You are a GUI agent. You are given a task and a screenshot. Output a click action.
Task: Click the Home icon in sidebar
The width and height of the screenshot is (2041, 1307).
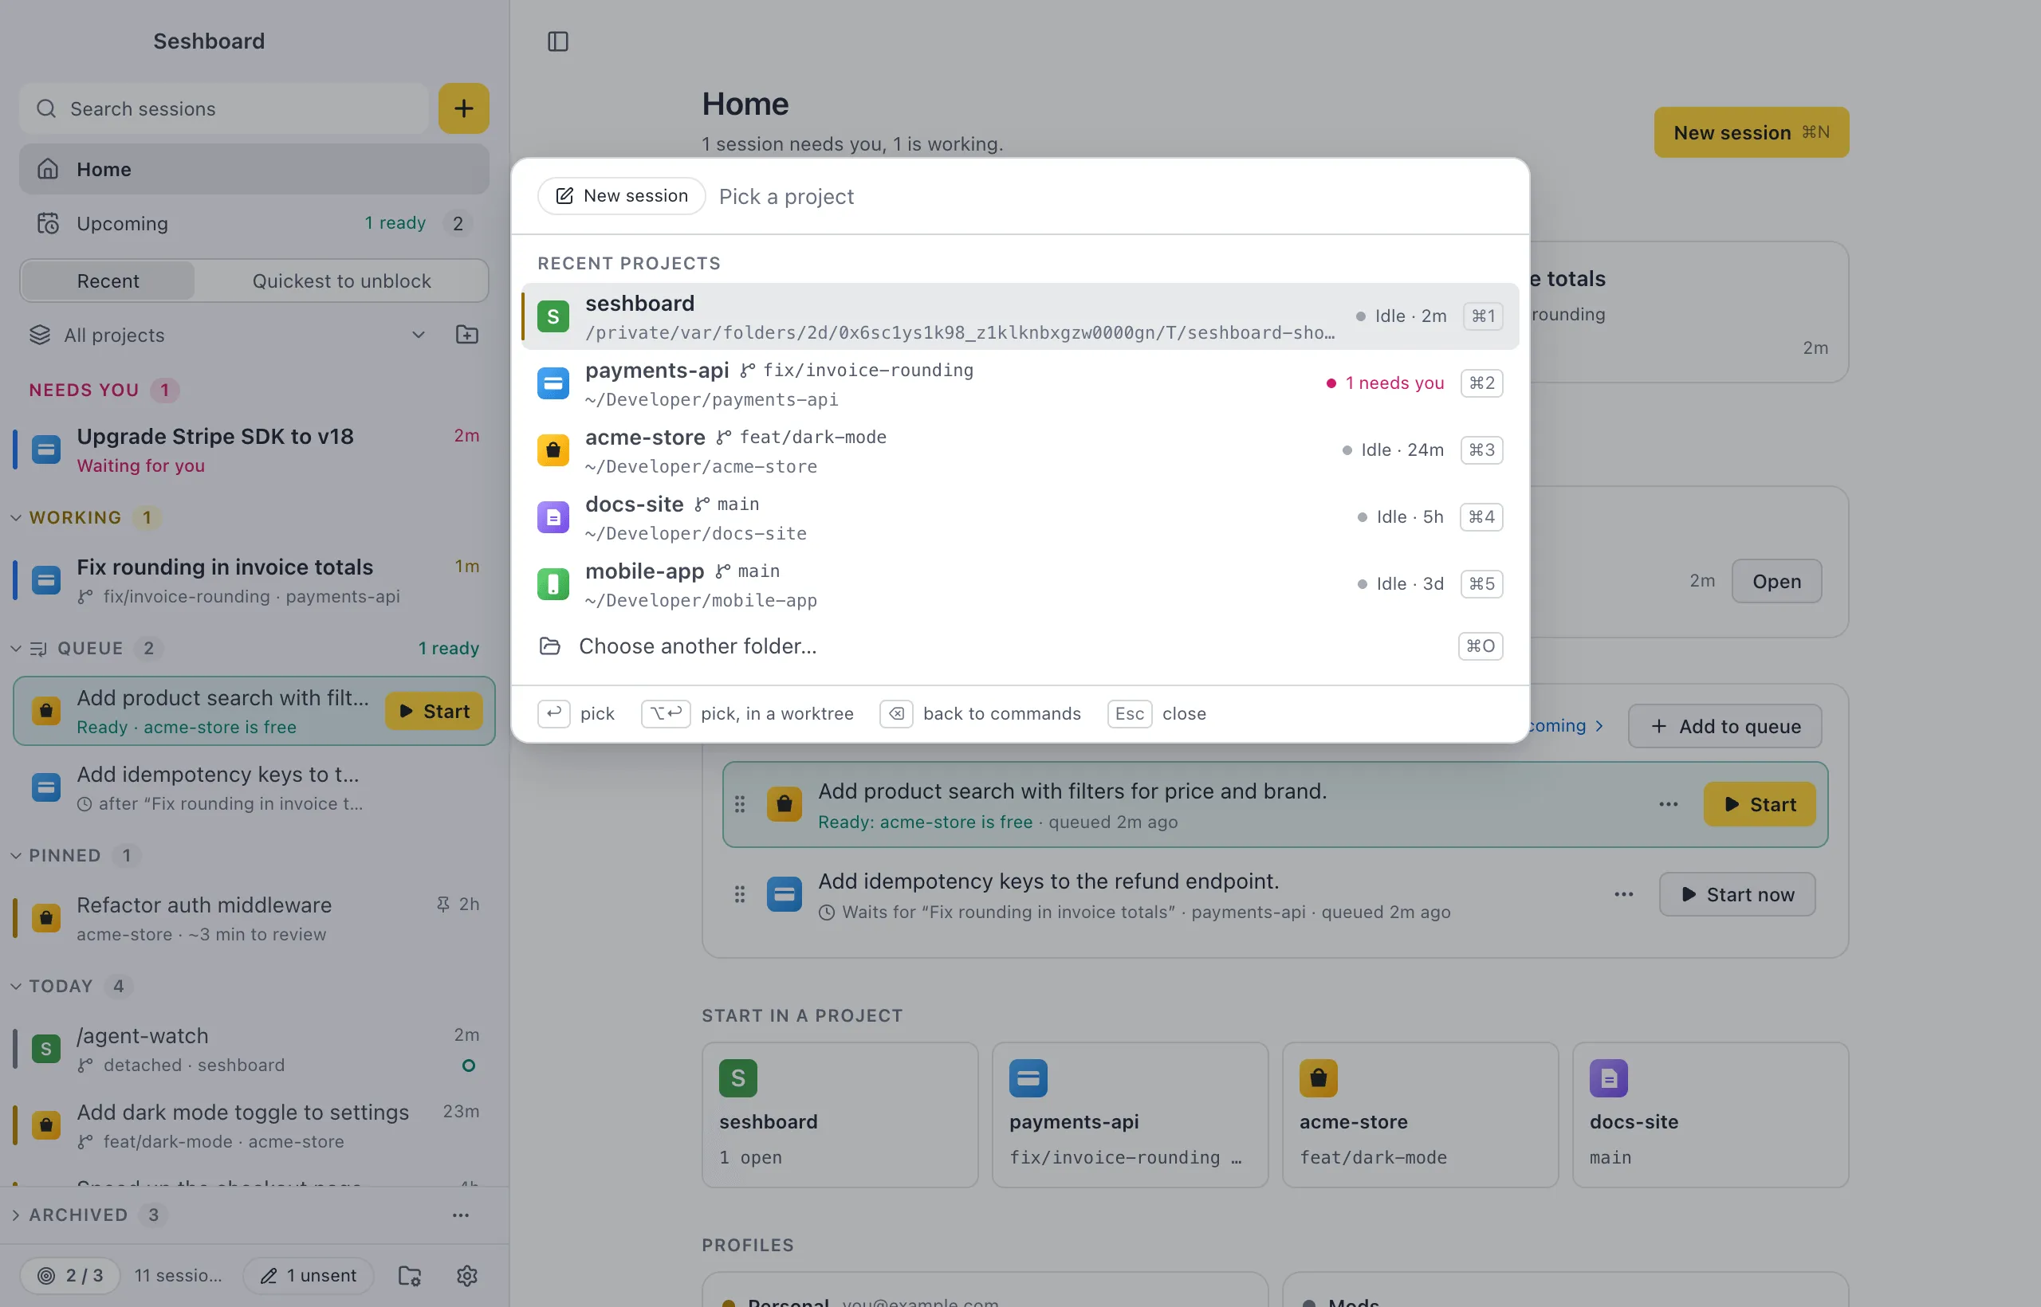pos(49,169)
